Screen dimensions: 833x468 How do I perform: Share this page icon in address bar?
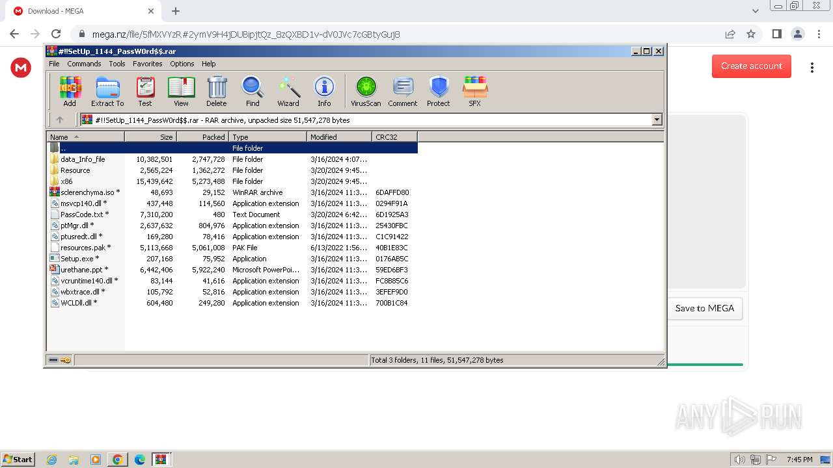coord(730,34)
